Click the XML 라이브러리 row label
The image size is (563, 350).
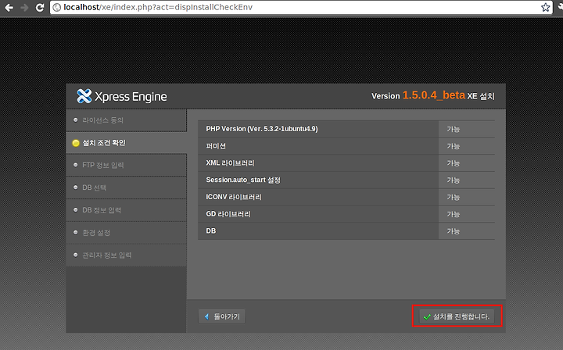click(x=230, y=162)
